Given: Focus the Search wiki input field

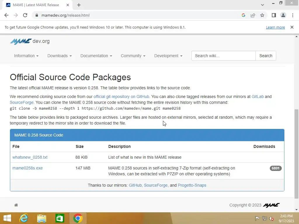Looking at the screenshot, I should pos(223,56).
